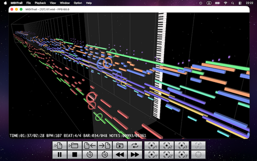Viewport: 257px width, 161px height.
Task: Open Spotlight search in menu bar
Action: click(x=233, y=3)
